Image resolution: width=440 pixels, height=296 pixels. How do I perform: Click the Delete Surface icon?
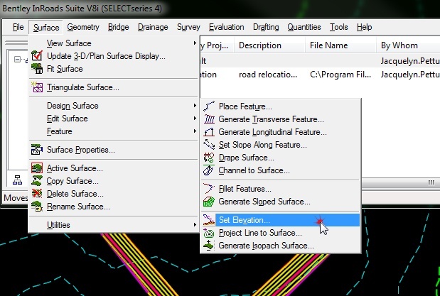pyautogui.click(x=37, y=194)
